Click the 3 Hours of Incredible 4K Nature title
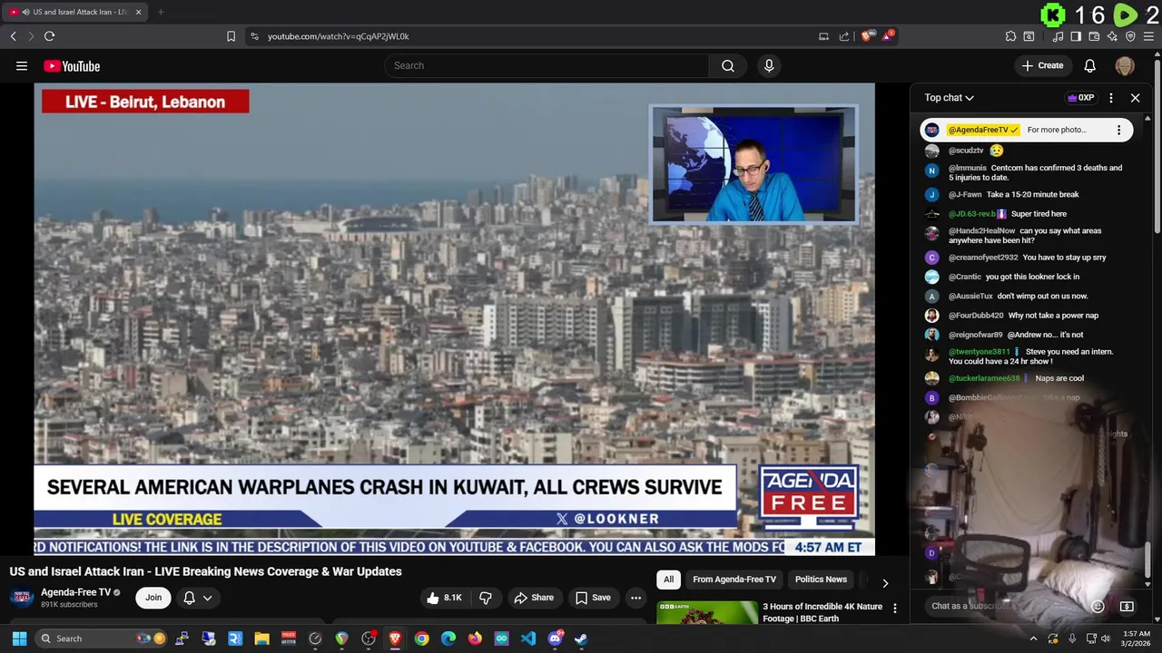The height and width of the screenshot is (653, 1162). pos(822,612)
